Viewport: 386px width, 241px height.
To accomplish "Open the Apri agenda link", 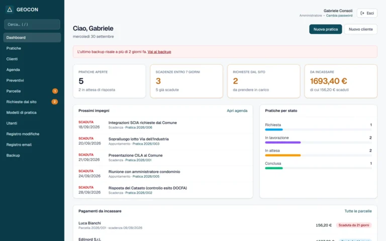I will (x=237, y=110).
